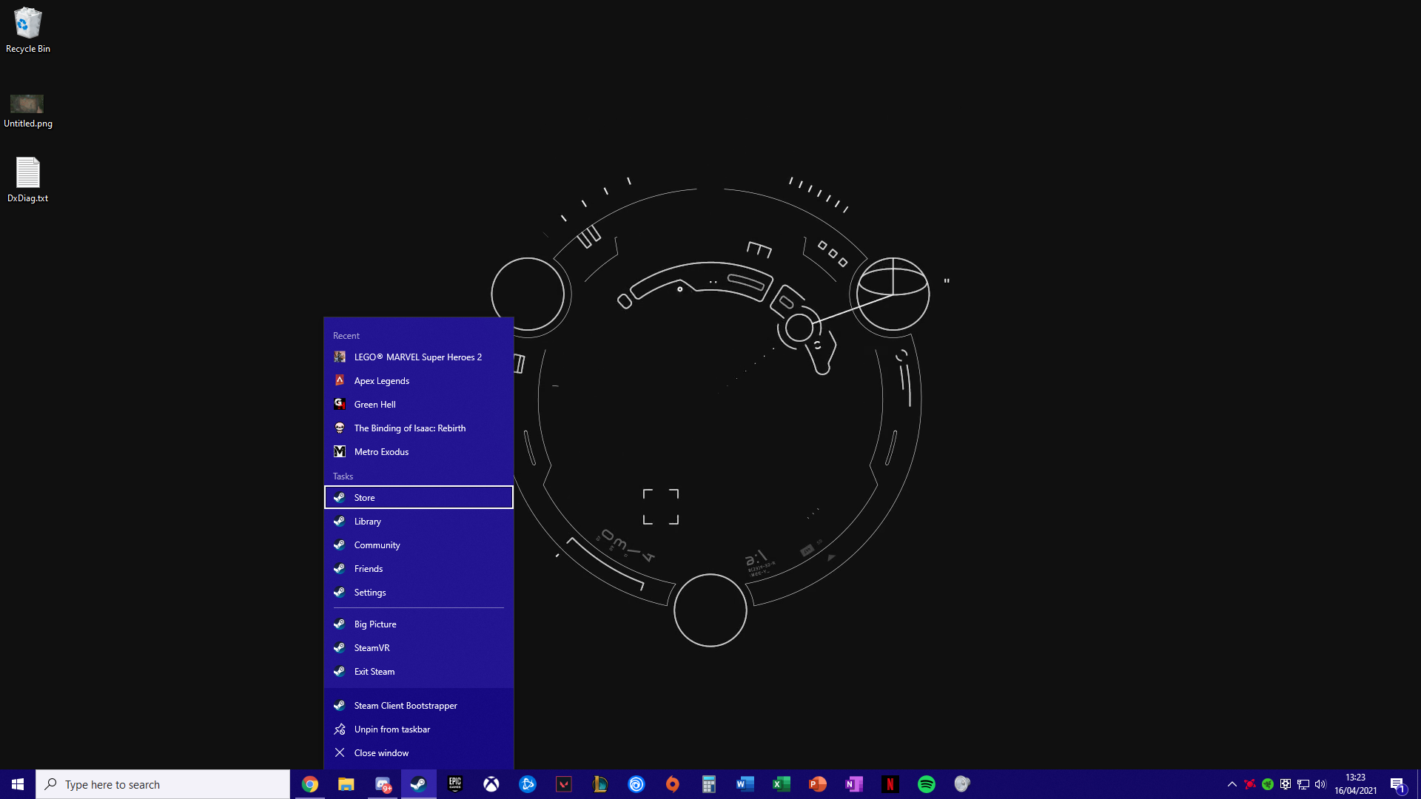The width and height of the screenshot is (1421, 799).
Task: Open Razer Synapse from the system tray
Action: pyautogui.click(x=1268, y=784)
